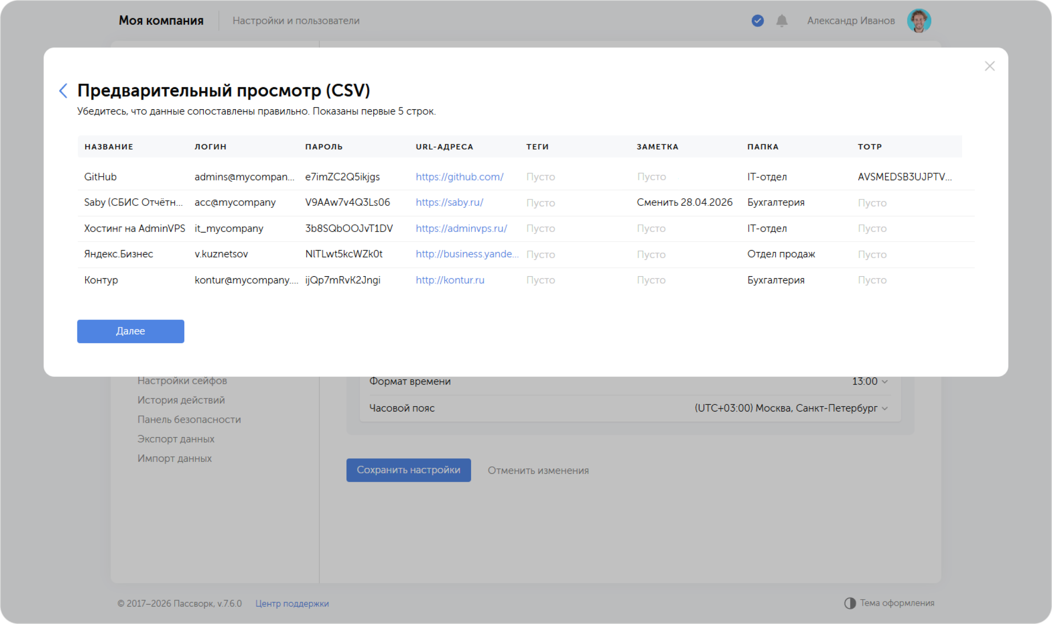
Task: Open Панель безопасности section
Action: tap(189, 420)
